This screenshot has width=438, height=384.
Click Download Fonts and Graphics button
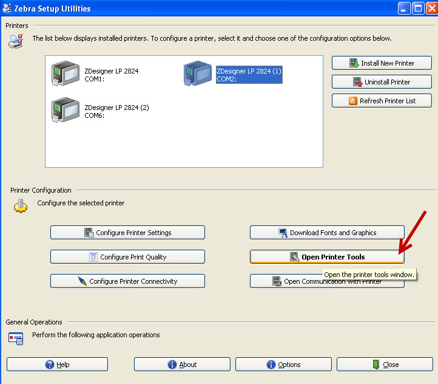pyautogui.click(x=327, y=233)
